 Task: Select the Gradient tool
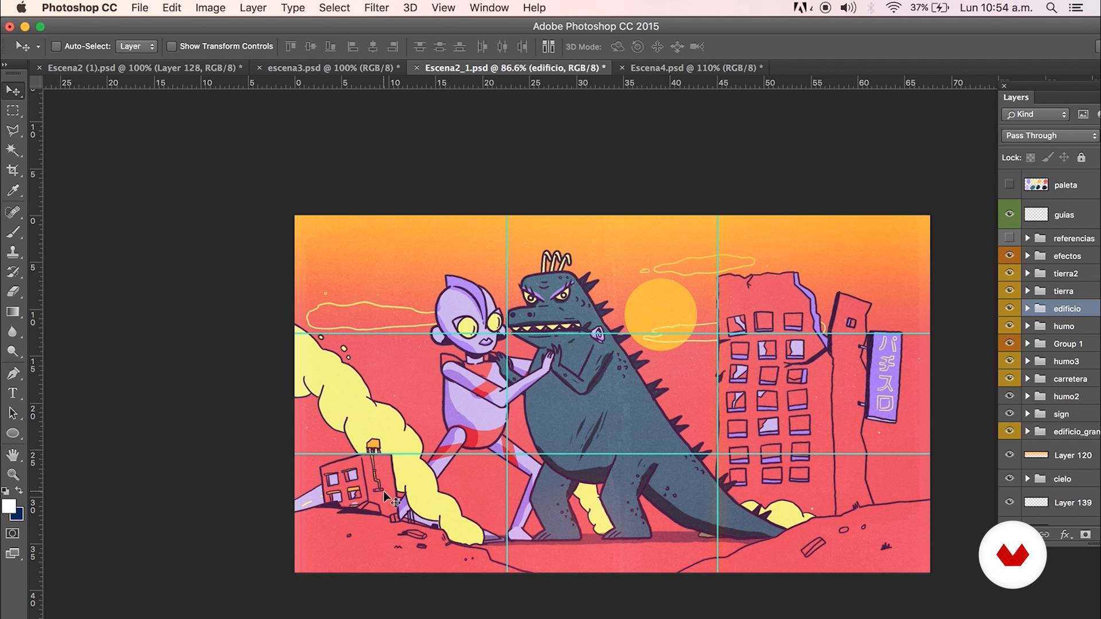13,312
